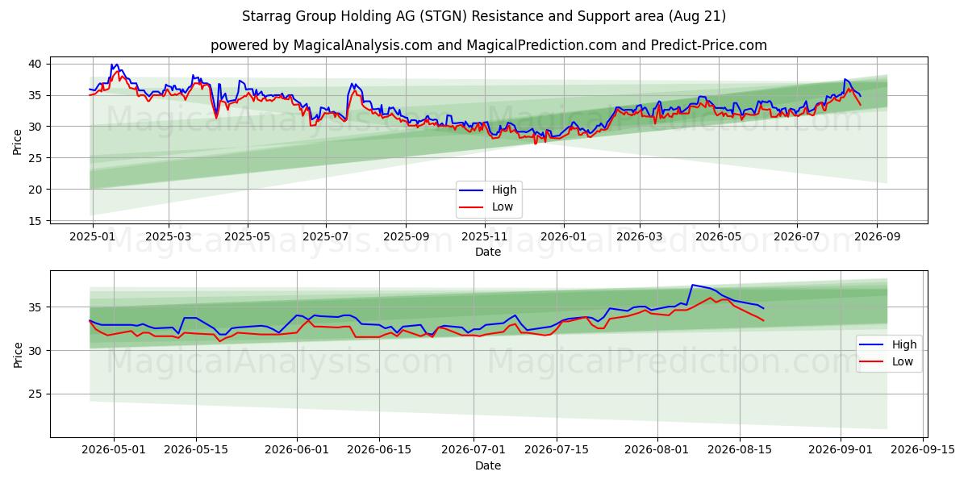Viewport: 968px width, 484px height.
Task: Click the '2025-11' date tick on upper chart
Action: tap(484, 236)
